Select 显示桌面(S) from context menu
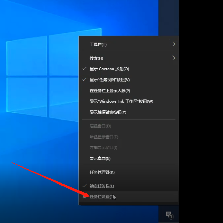 (100, 158)
